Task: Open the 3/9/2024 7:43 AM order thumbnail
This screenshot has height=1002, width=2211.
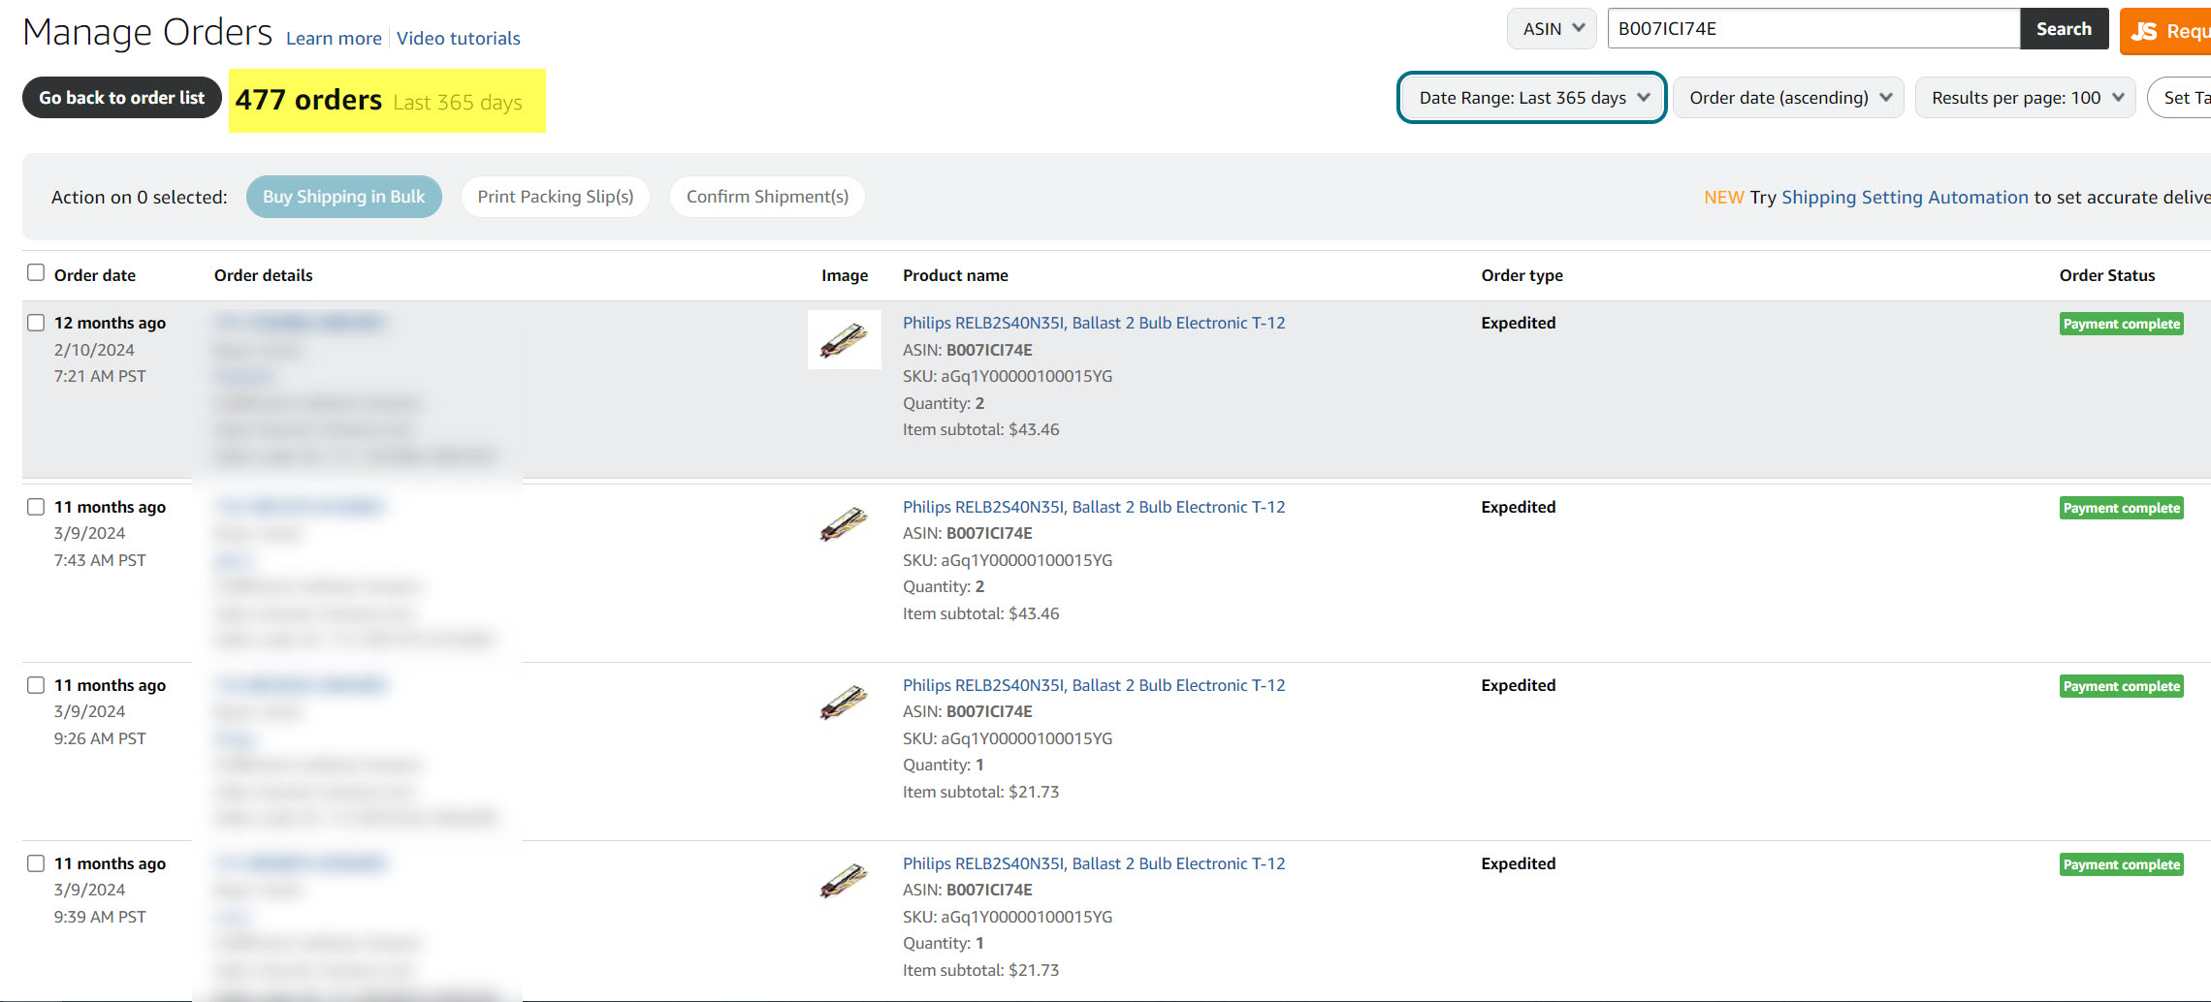Action: coord(844,524)
